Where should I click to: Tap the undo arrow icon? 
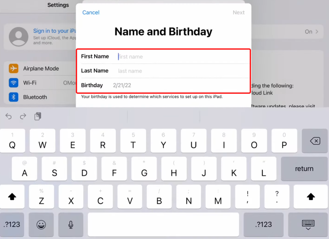pos(9,116)
